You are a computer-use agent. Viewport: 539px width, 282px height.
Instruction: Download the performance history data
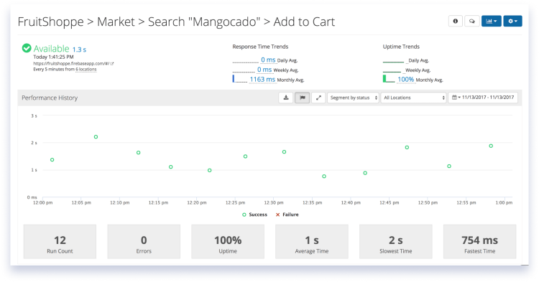coord(285,98)
